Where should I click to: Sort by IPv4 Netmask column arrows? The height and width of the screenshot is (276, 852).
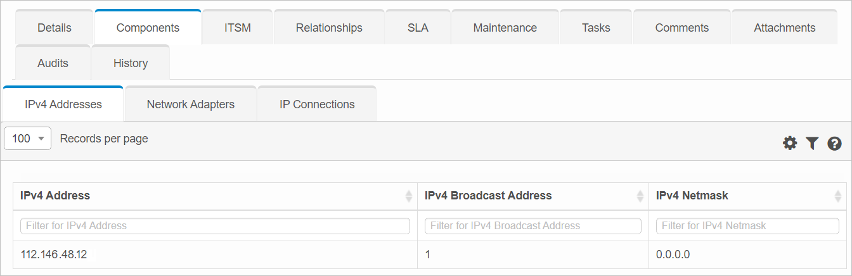click(x=837, y=196)
